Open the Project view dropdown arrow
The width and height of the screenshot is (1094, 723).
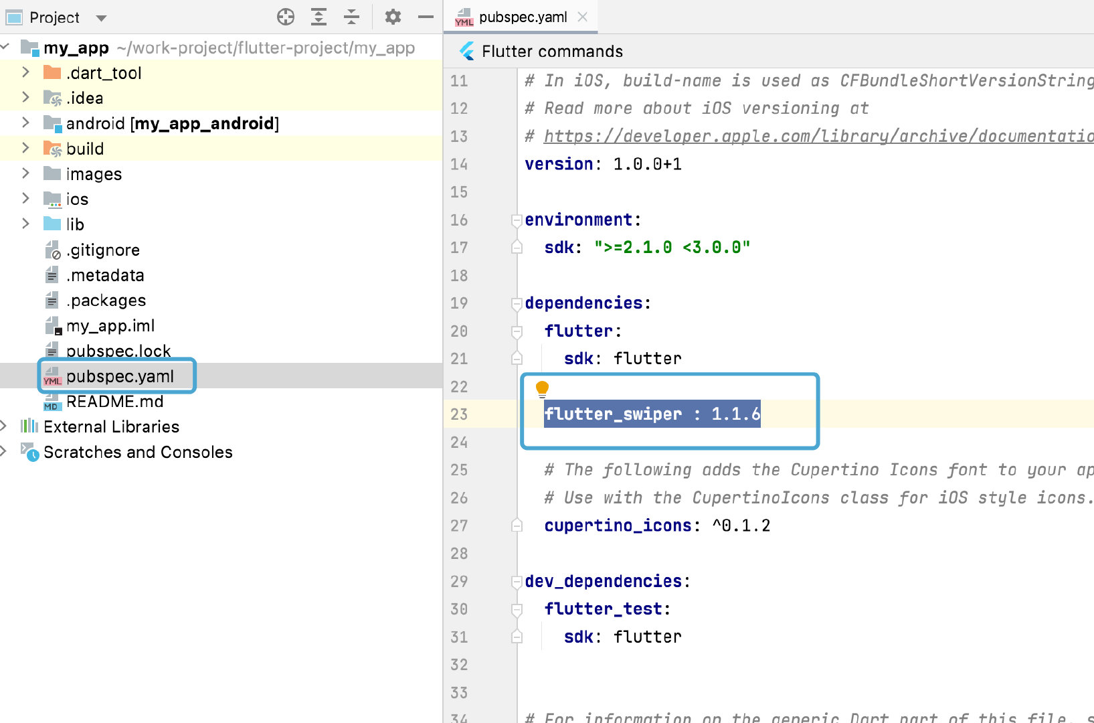point(101,18)
